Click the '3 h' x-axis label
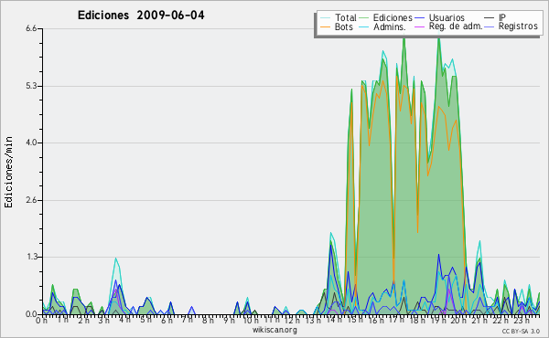 point(104,321)
